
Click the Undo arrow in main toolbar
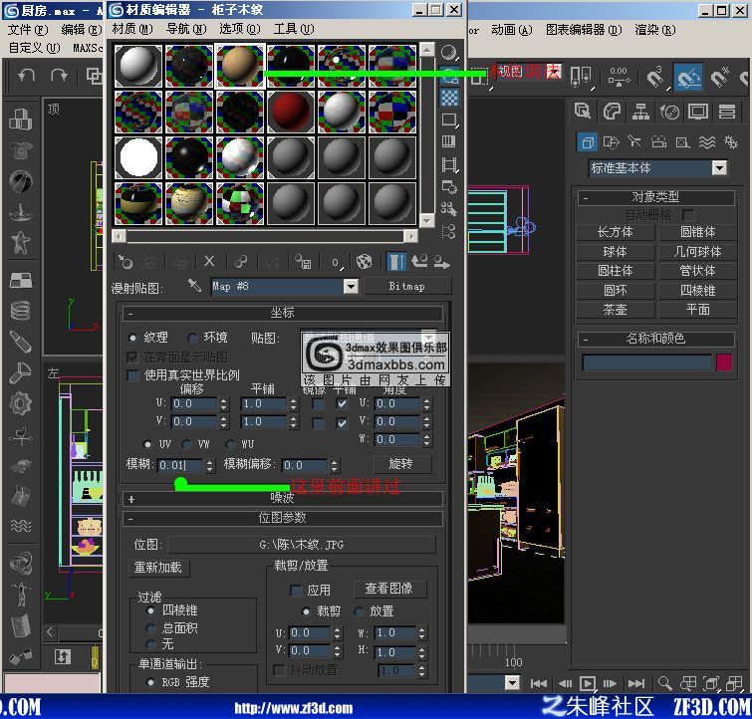(26, 76)
